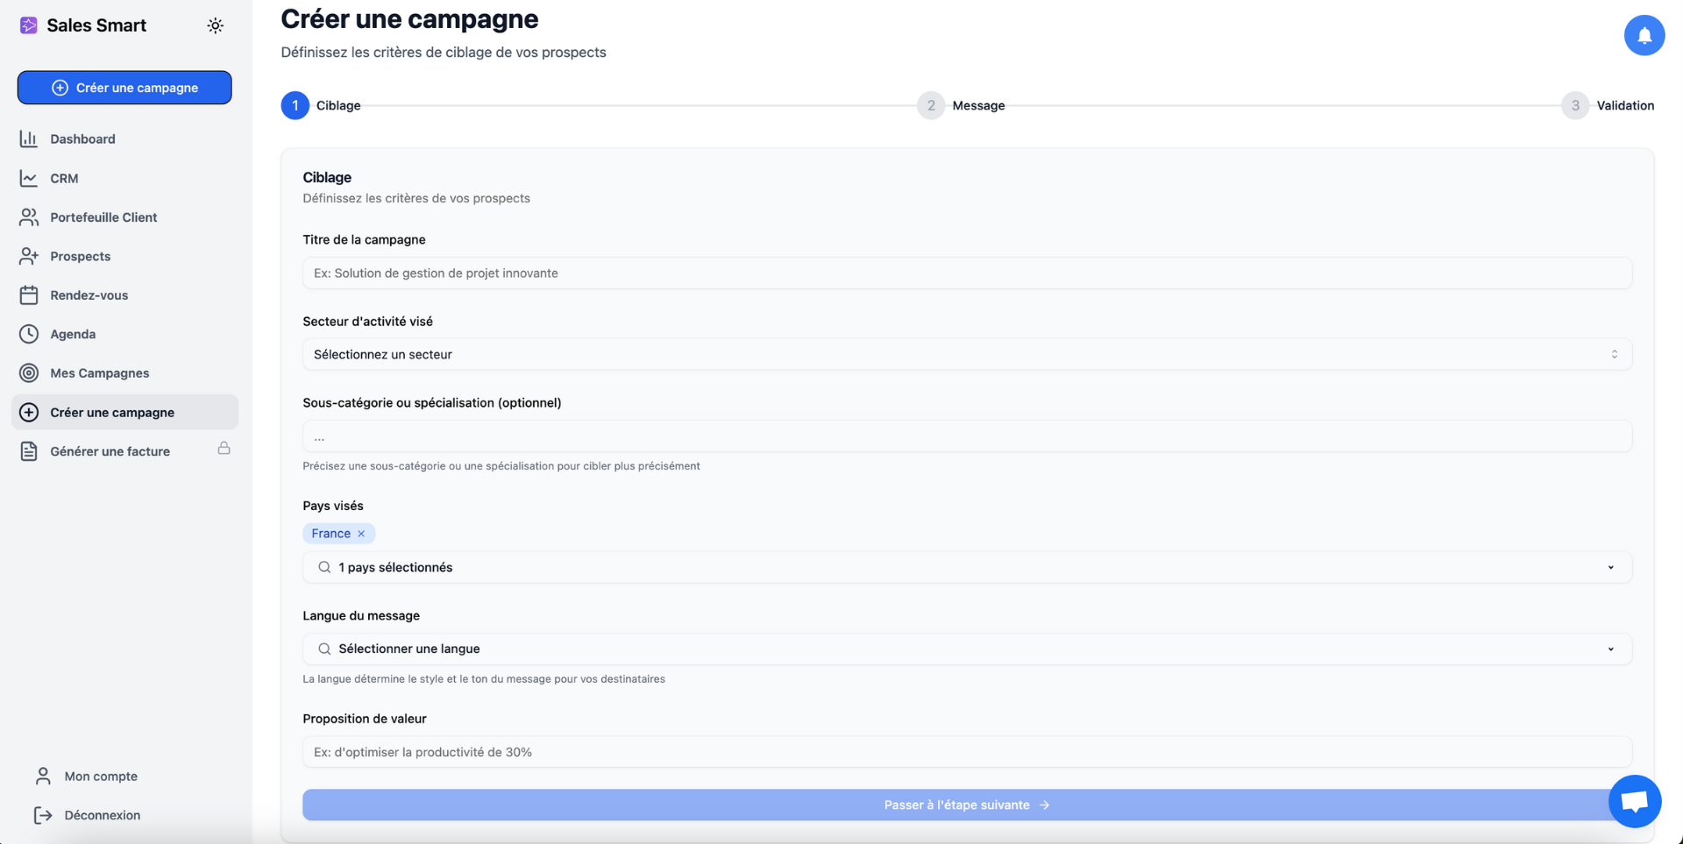Viewport: 1683px width, 844px height.
Task: Select step 2 Message circle
Action: [931, 105]
